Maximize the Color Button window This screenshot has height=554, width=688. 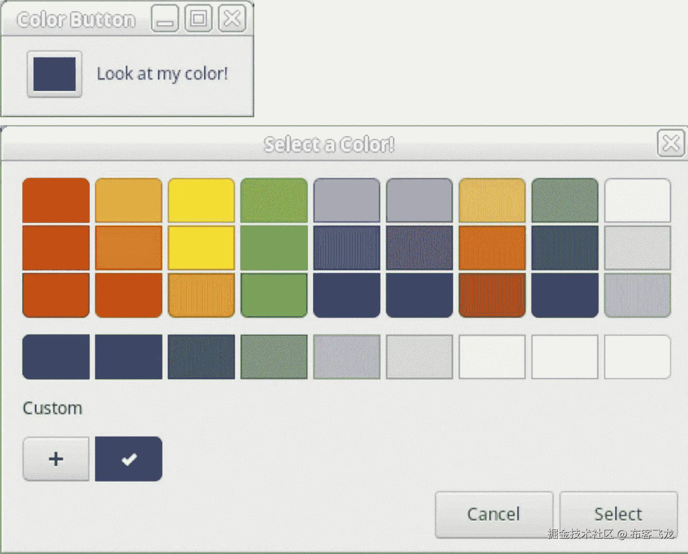coord(198,19)
